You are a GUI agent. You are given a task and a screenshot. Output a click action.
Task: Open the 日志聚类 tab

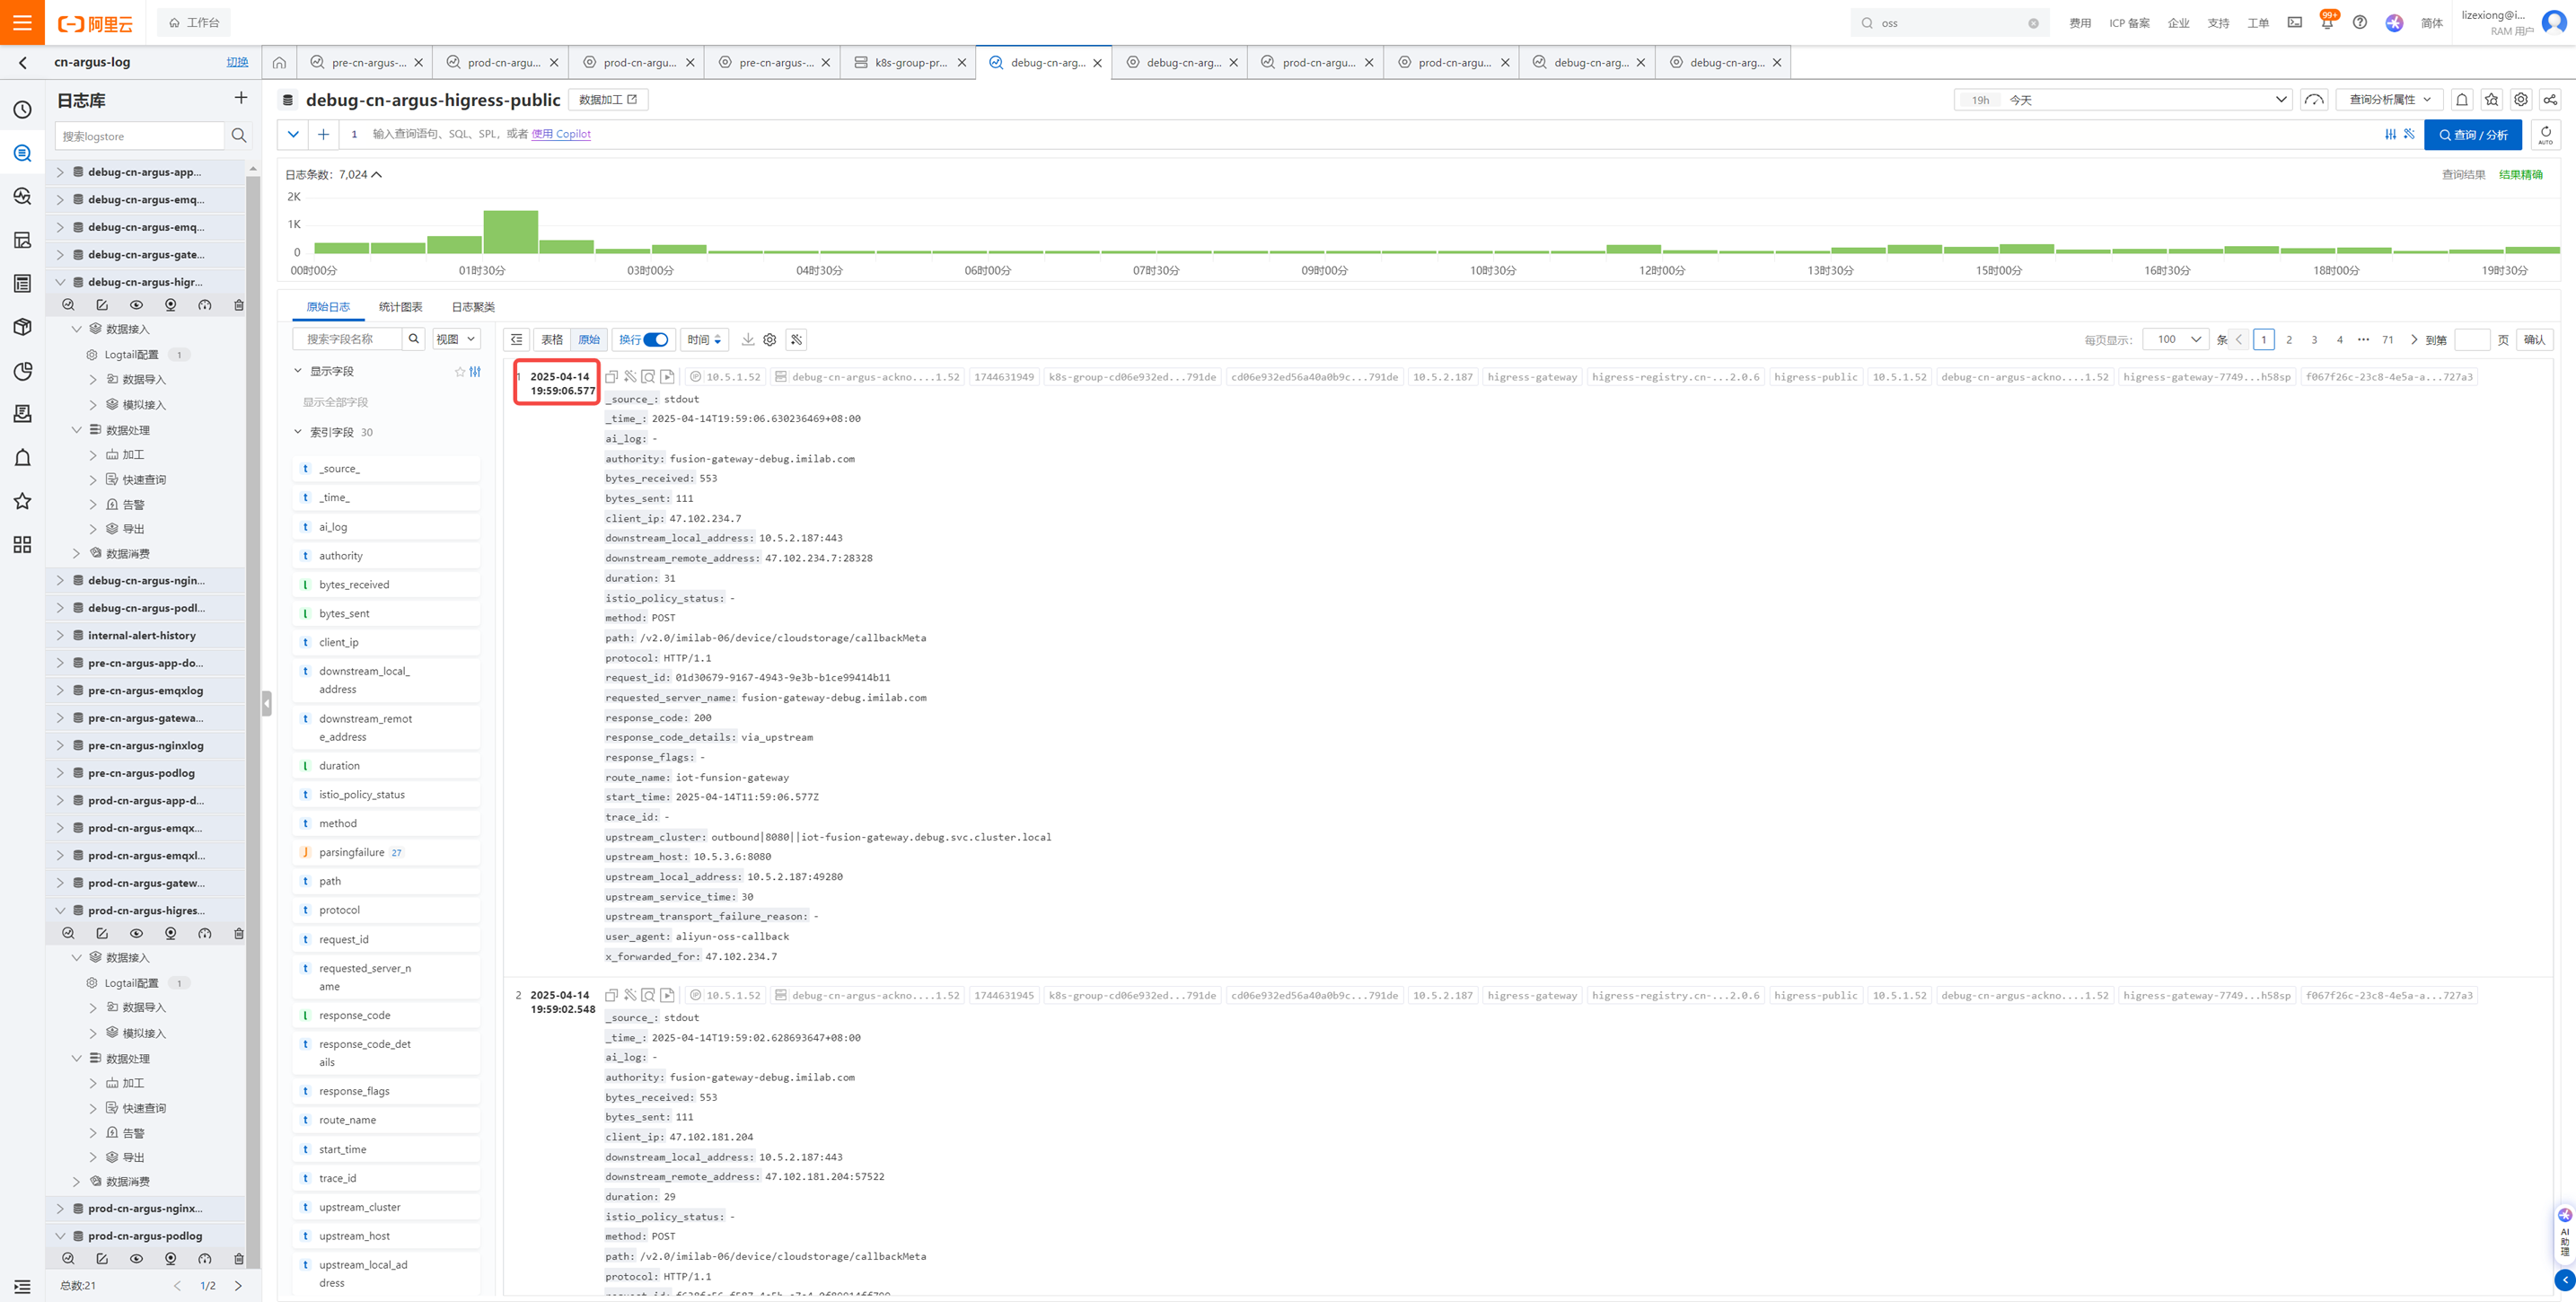(x=473, y=307)
